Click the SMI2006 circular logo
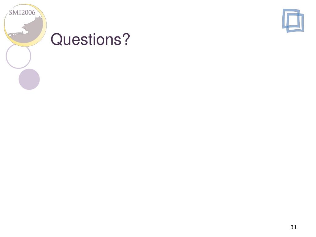This screenshot has height=237, width=316. pyautogui.click(x=25, y=25)
